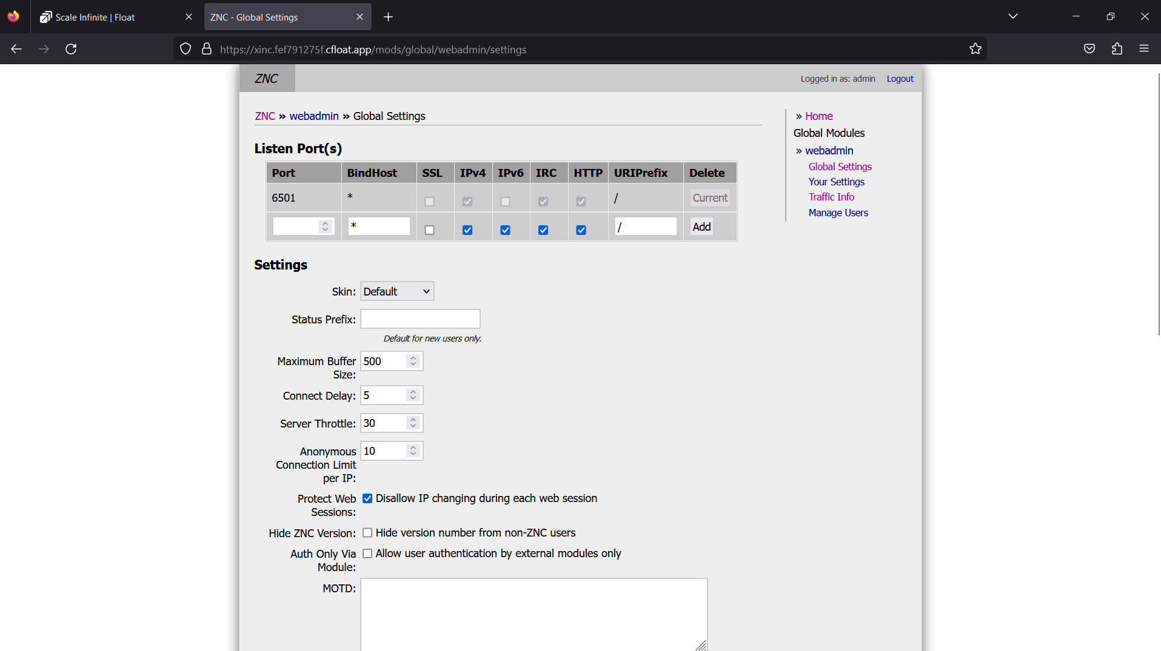Click the new URIPrefix input field
This screenshot has height=651, width=1161.
(x=646, y=226)
